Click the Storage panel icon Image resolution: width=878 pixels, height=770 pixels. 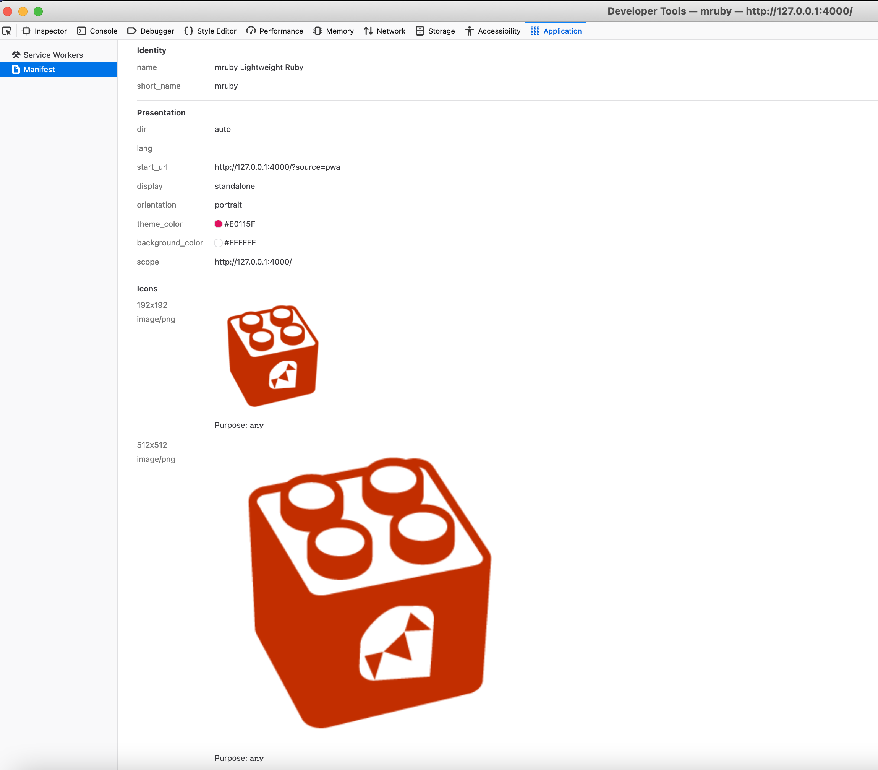click(x=420, y=31)
